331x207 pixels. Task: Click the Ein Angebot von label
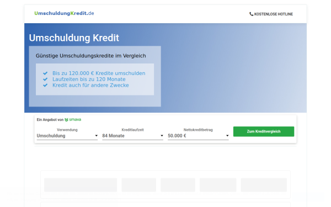click(50, 120)
